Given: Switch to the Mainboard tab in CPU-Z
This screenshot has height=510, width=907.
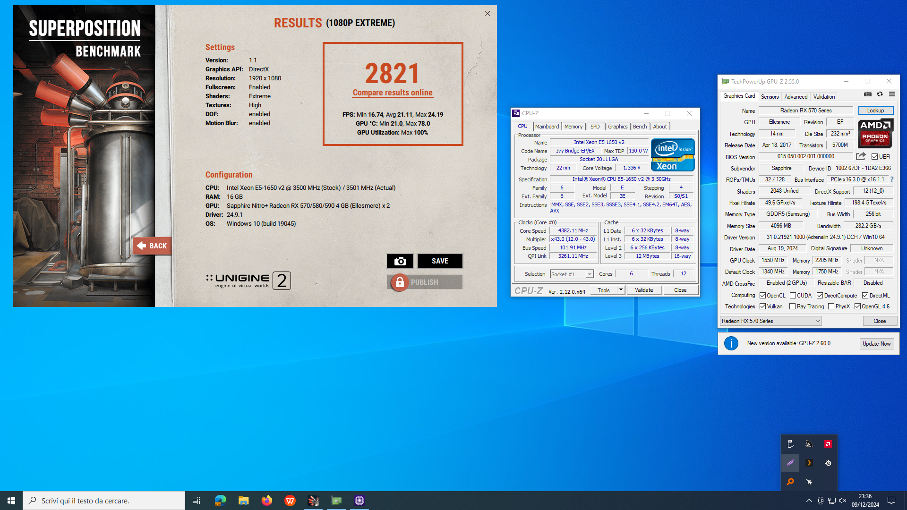Looking at the screenshot, I should (x=547, y=127).
